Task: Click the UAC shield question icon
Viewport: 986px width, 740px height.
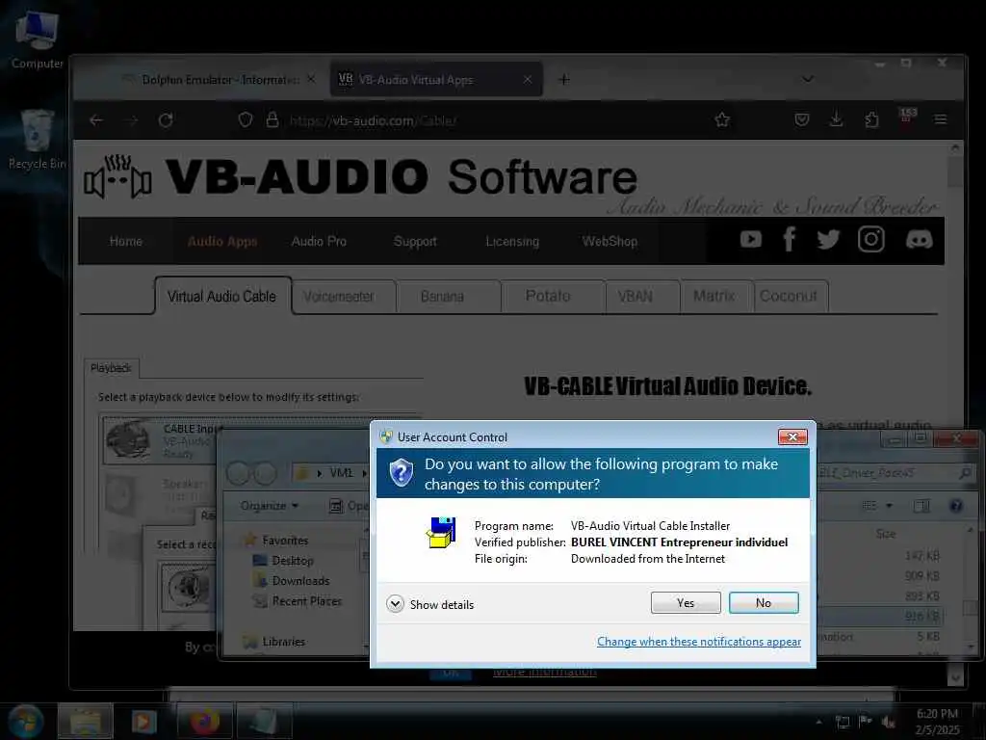Action: click(402, 472)
